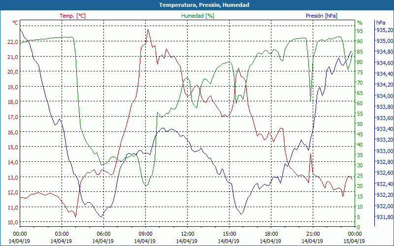Click the '95' humidity axis tick

pyautogui.click(x=360, y=31)
